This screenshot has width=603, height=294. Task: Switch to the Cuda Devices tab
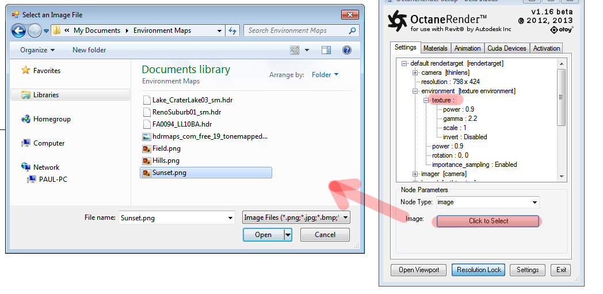pyautogui.click(x=507, y=48)
